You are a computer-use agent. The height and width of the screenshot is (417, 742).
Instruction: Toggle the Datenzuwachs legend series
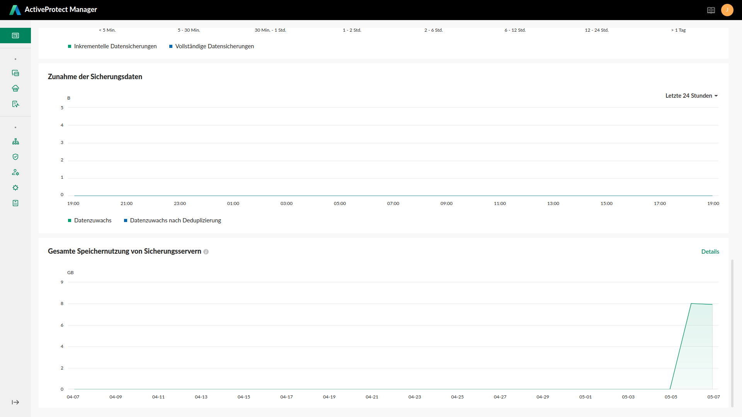pyautogui.click(x=90, y=220)
